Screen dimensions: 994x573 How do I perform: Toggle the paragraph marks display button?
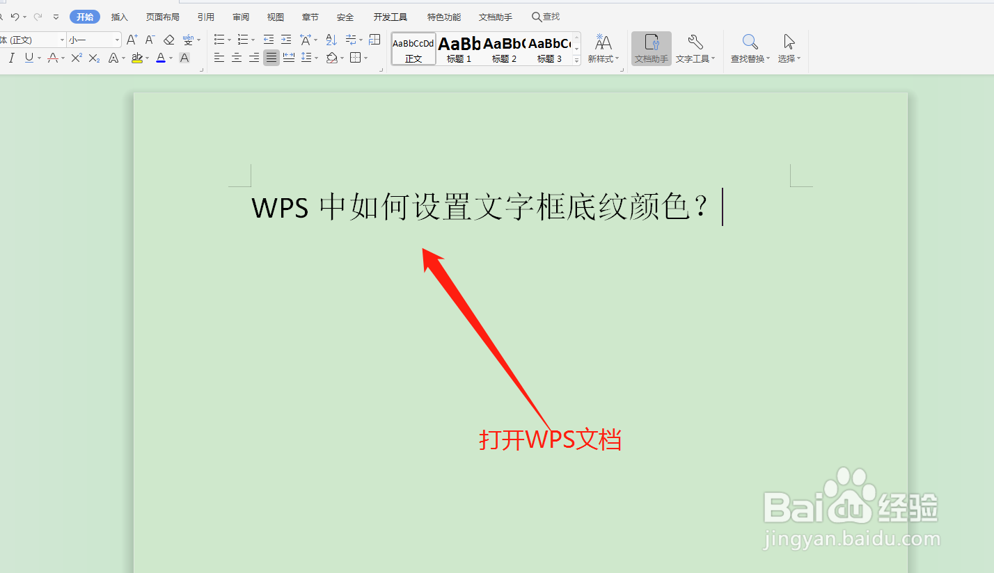352,40
